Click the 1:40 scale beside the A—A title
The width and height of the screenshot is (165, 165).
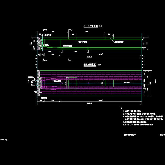[x=101, y=26]
